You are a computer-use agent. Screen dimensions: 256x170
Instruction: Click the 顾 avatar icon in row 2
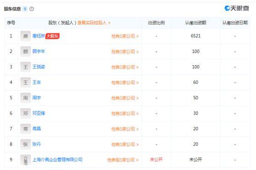tap(26, 51)
